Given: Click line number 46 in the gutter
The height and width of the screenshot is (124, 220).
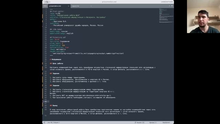Looking at the screenshot, I should [46, 102].
